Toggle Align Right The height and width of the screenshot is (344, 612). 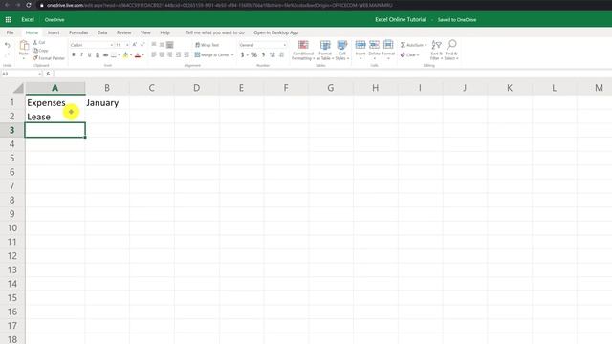pos(170,55)
